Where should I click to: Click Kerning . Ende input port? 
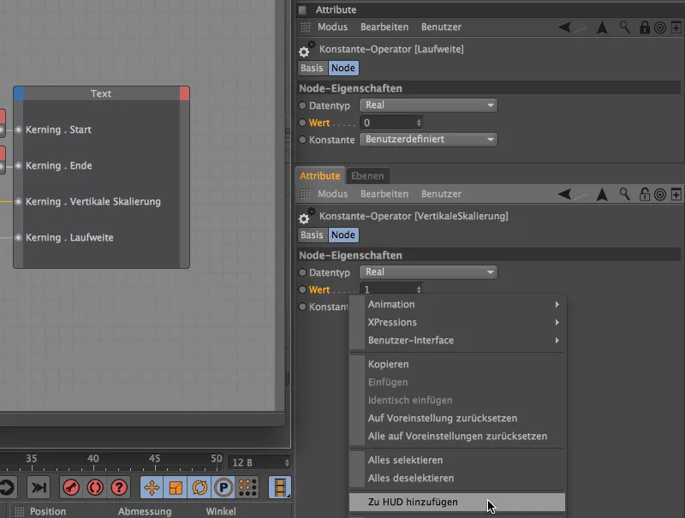(x=18, y=165)
